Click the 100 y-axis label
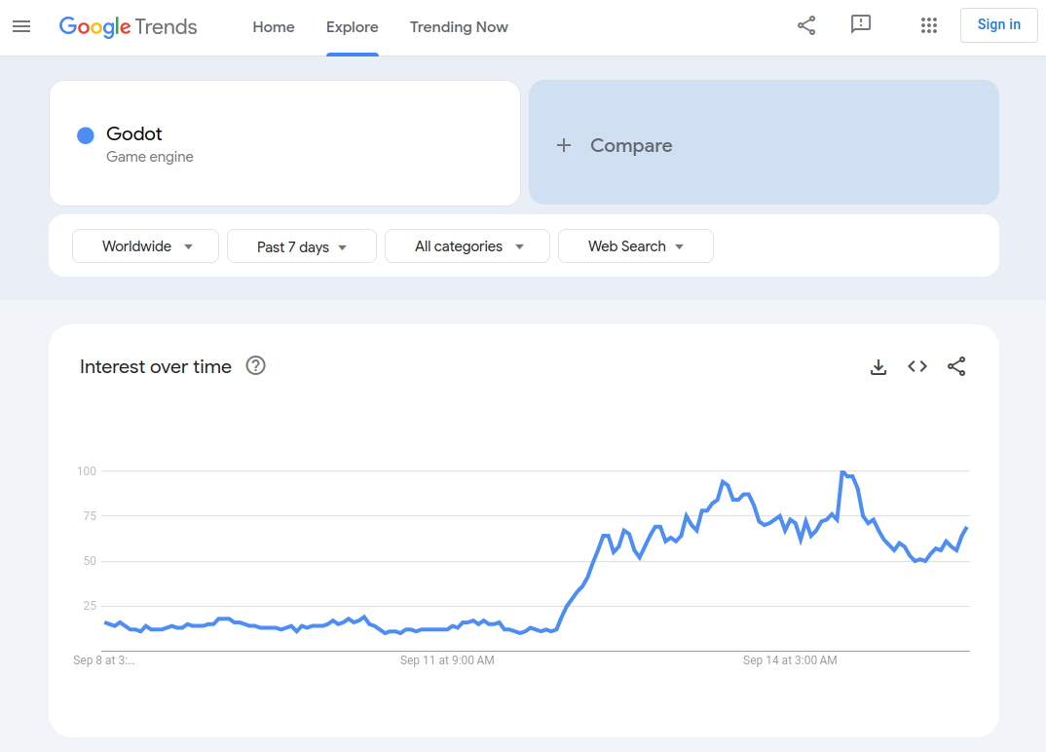This screenshot has width=1046, height=752. [87, 471]
